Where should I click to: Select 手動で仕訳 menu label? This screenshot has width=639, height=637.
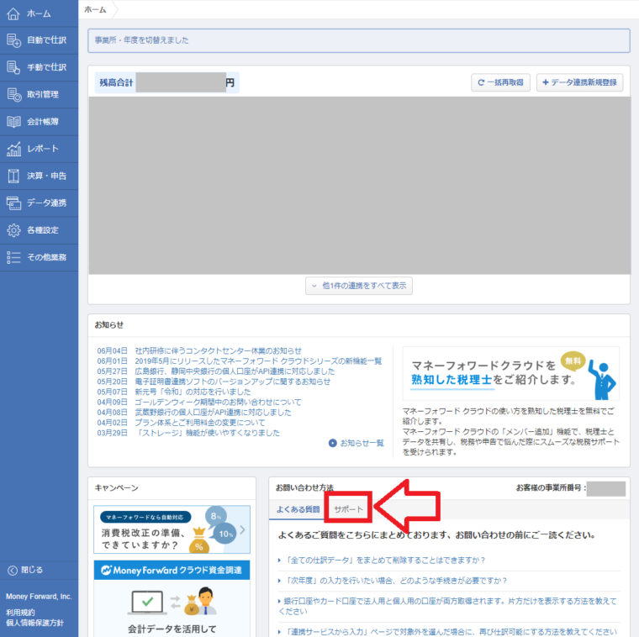(x=46, y=67)
